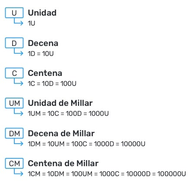Viewport: 193px width, 187px height.
Task: Click the equation ending in 100000U
Action: (x=107, y=174)
